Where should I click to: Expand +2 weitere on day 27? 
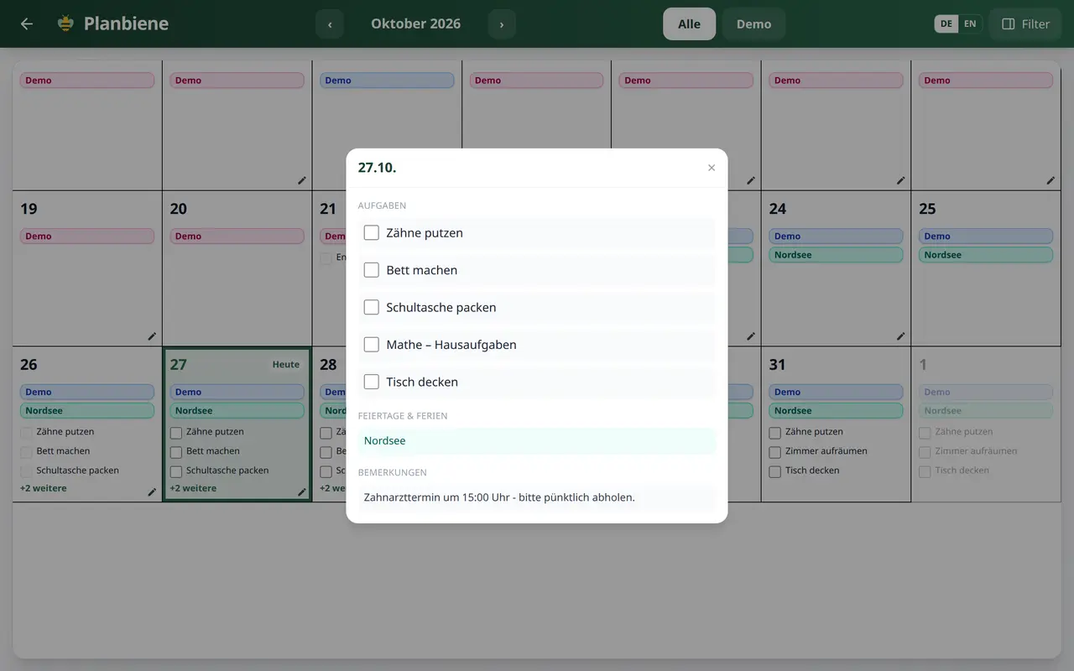coord(193,488)
